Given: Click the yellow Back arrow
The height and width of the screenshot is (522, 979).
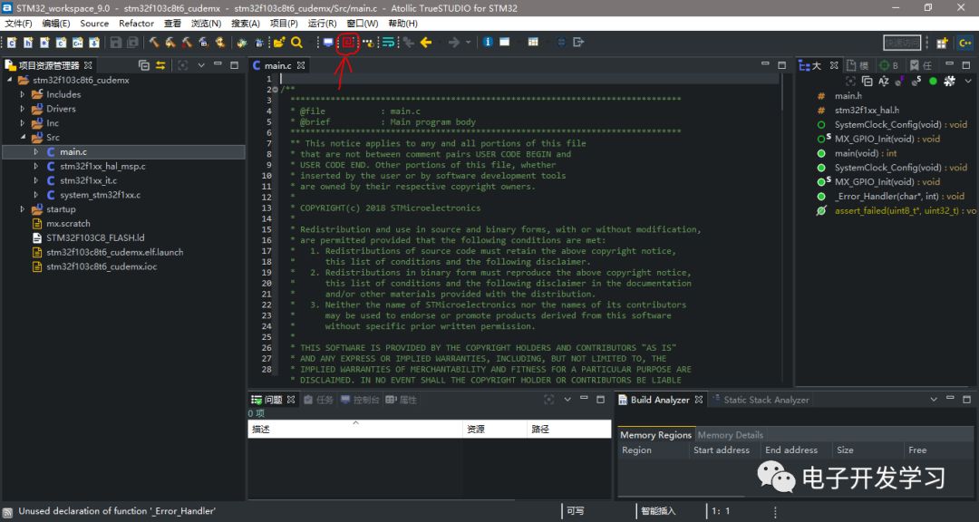Looking at the screenshot, I should [x=426, y=43].
